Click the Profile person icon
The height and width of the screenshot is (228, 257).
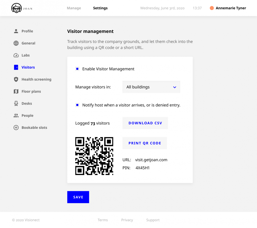pos(16,31)
